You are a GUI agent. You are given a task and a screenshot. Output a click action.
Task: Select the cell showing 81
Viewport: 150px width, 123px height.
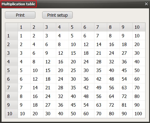tap(126, 105)
